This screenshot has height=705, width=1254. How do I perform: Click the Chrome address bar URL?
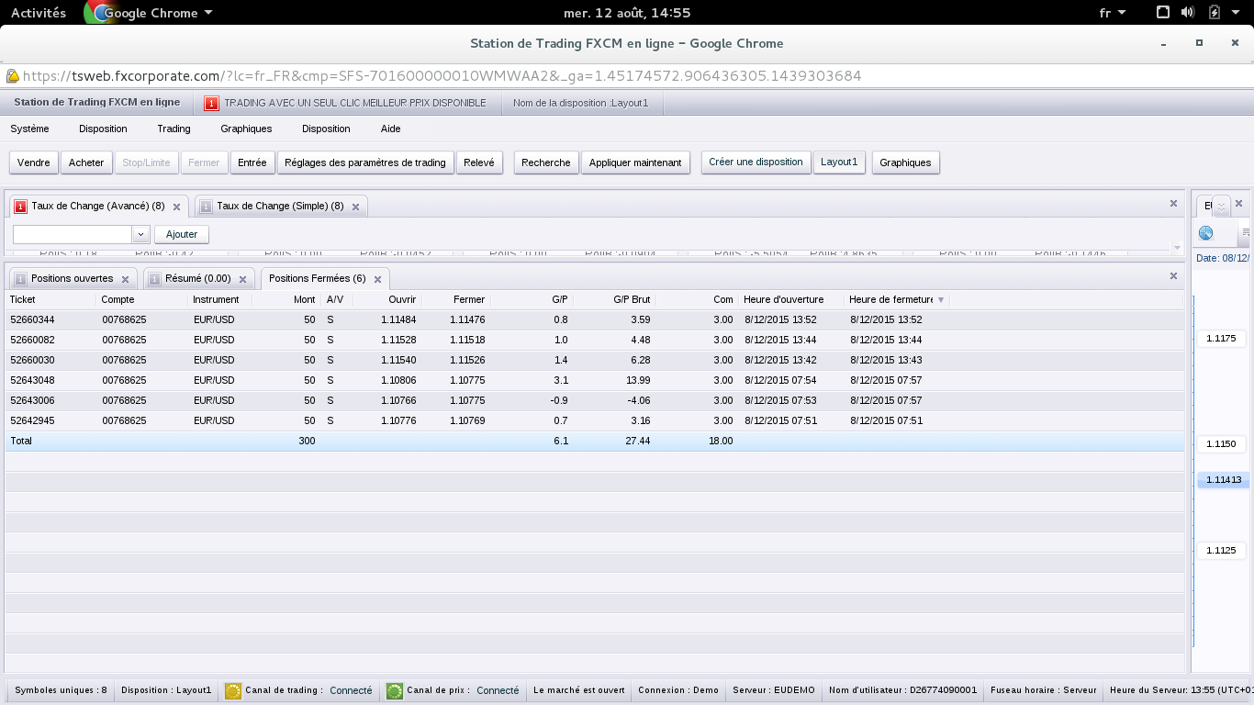[442, 76]
